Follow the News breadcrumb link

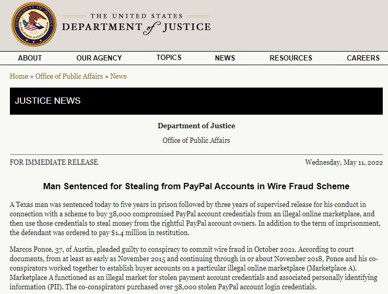[119, 76]
